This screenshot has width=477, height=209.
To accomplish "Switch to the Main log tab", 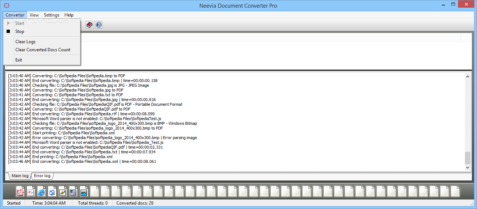I will [20, 176].
